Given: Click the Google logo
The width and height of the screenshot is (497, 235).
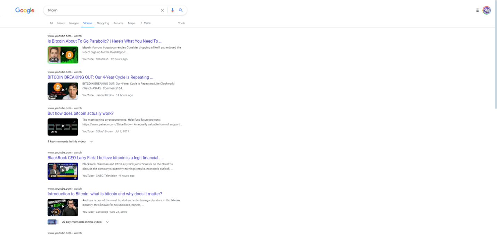Looking at the screenshot, I should pos(24,10).
